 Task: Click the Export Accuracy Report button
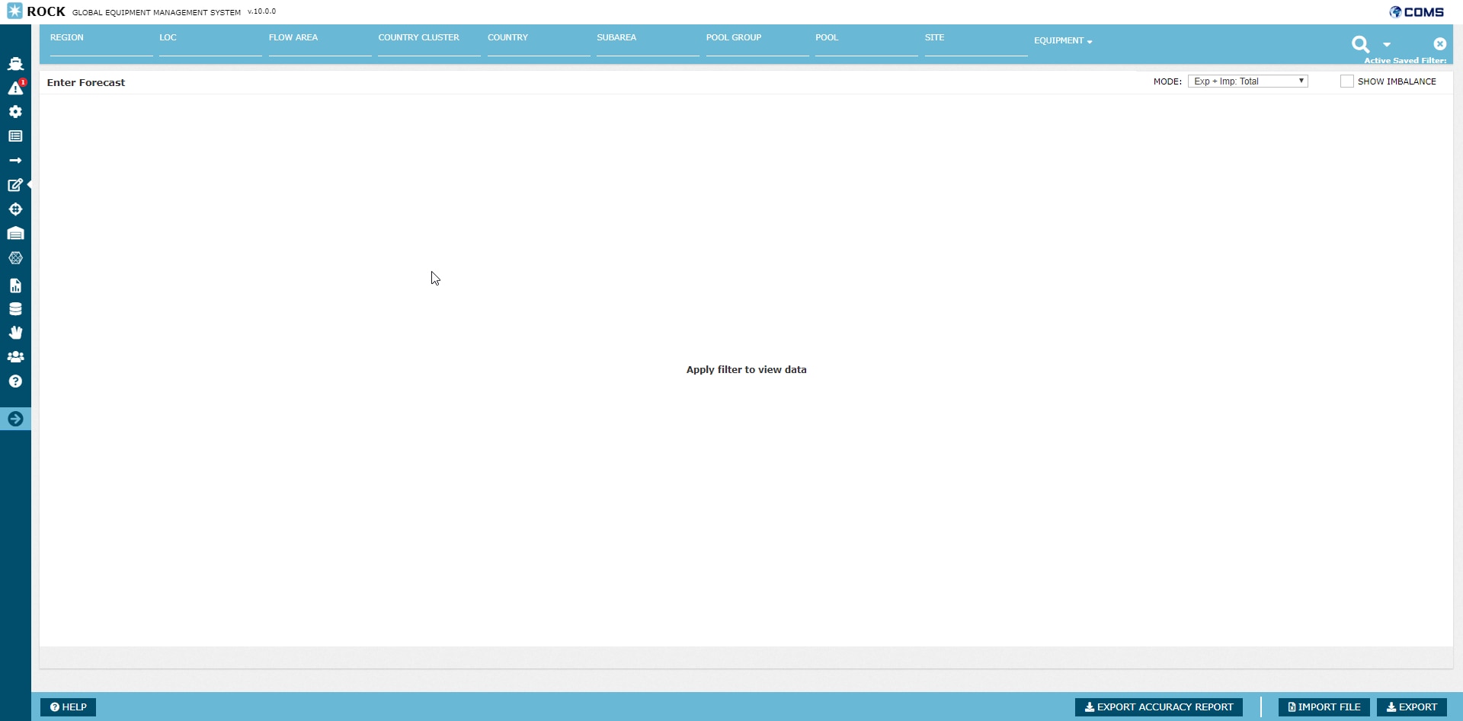(x=1158, y=707)
